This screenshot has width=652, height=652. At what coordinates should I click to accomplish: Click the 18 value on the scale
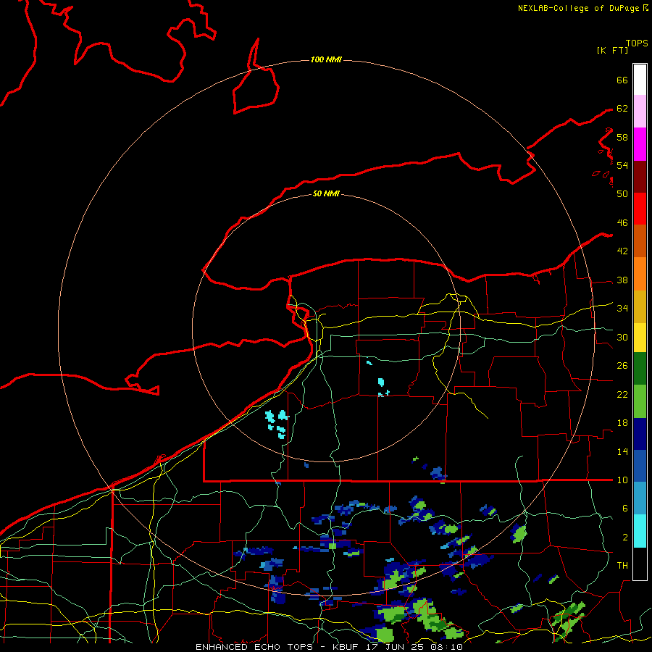pyautogui.click(x=622, y=423)
